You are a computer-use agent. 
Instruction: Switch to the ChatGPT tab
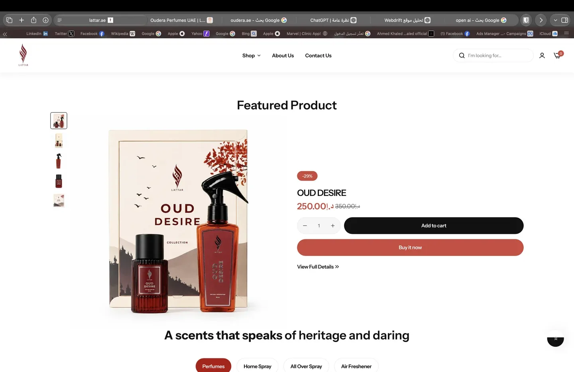333,20
